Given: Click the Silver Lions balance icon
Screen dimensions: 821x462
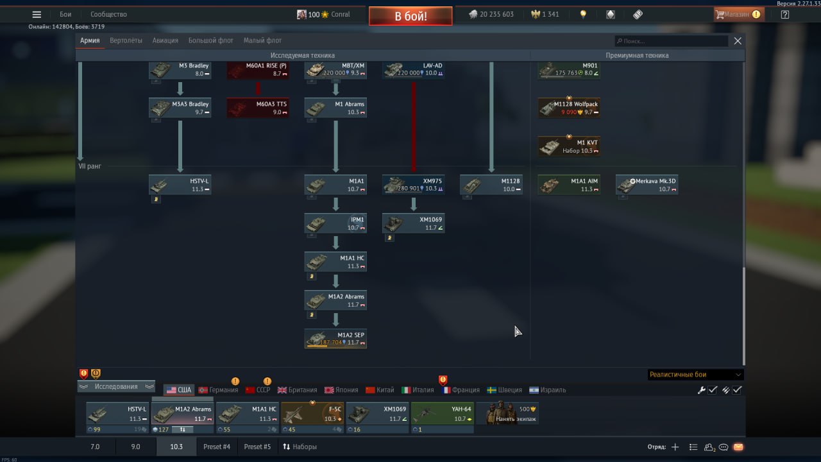Looking at the screenshot, I should pos(473,14).
